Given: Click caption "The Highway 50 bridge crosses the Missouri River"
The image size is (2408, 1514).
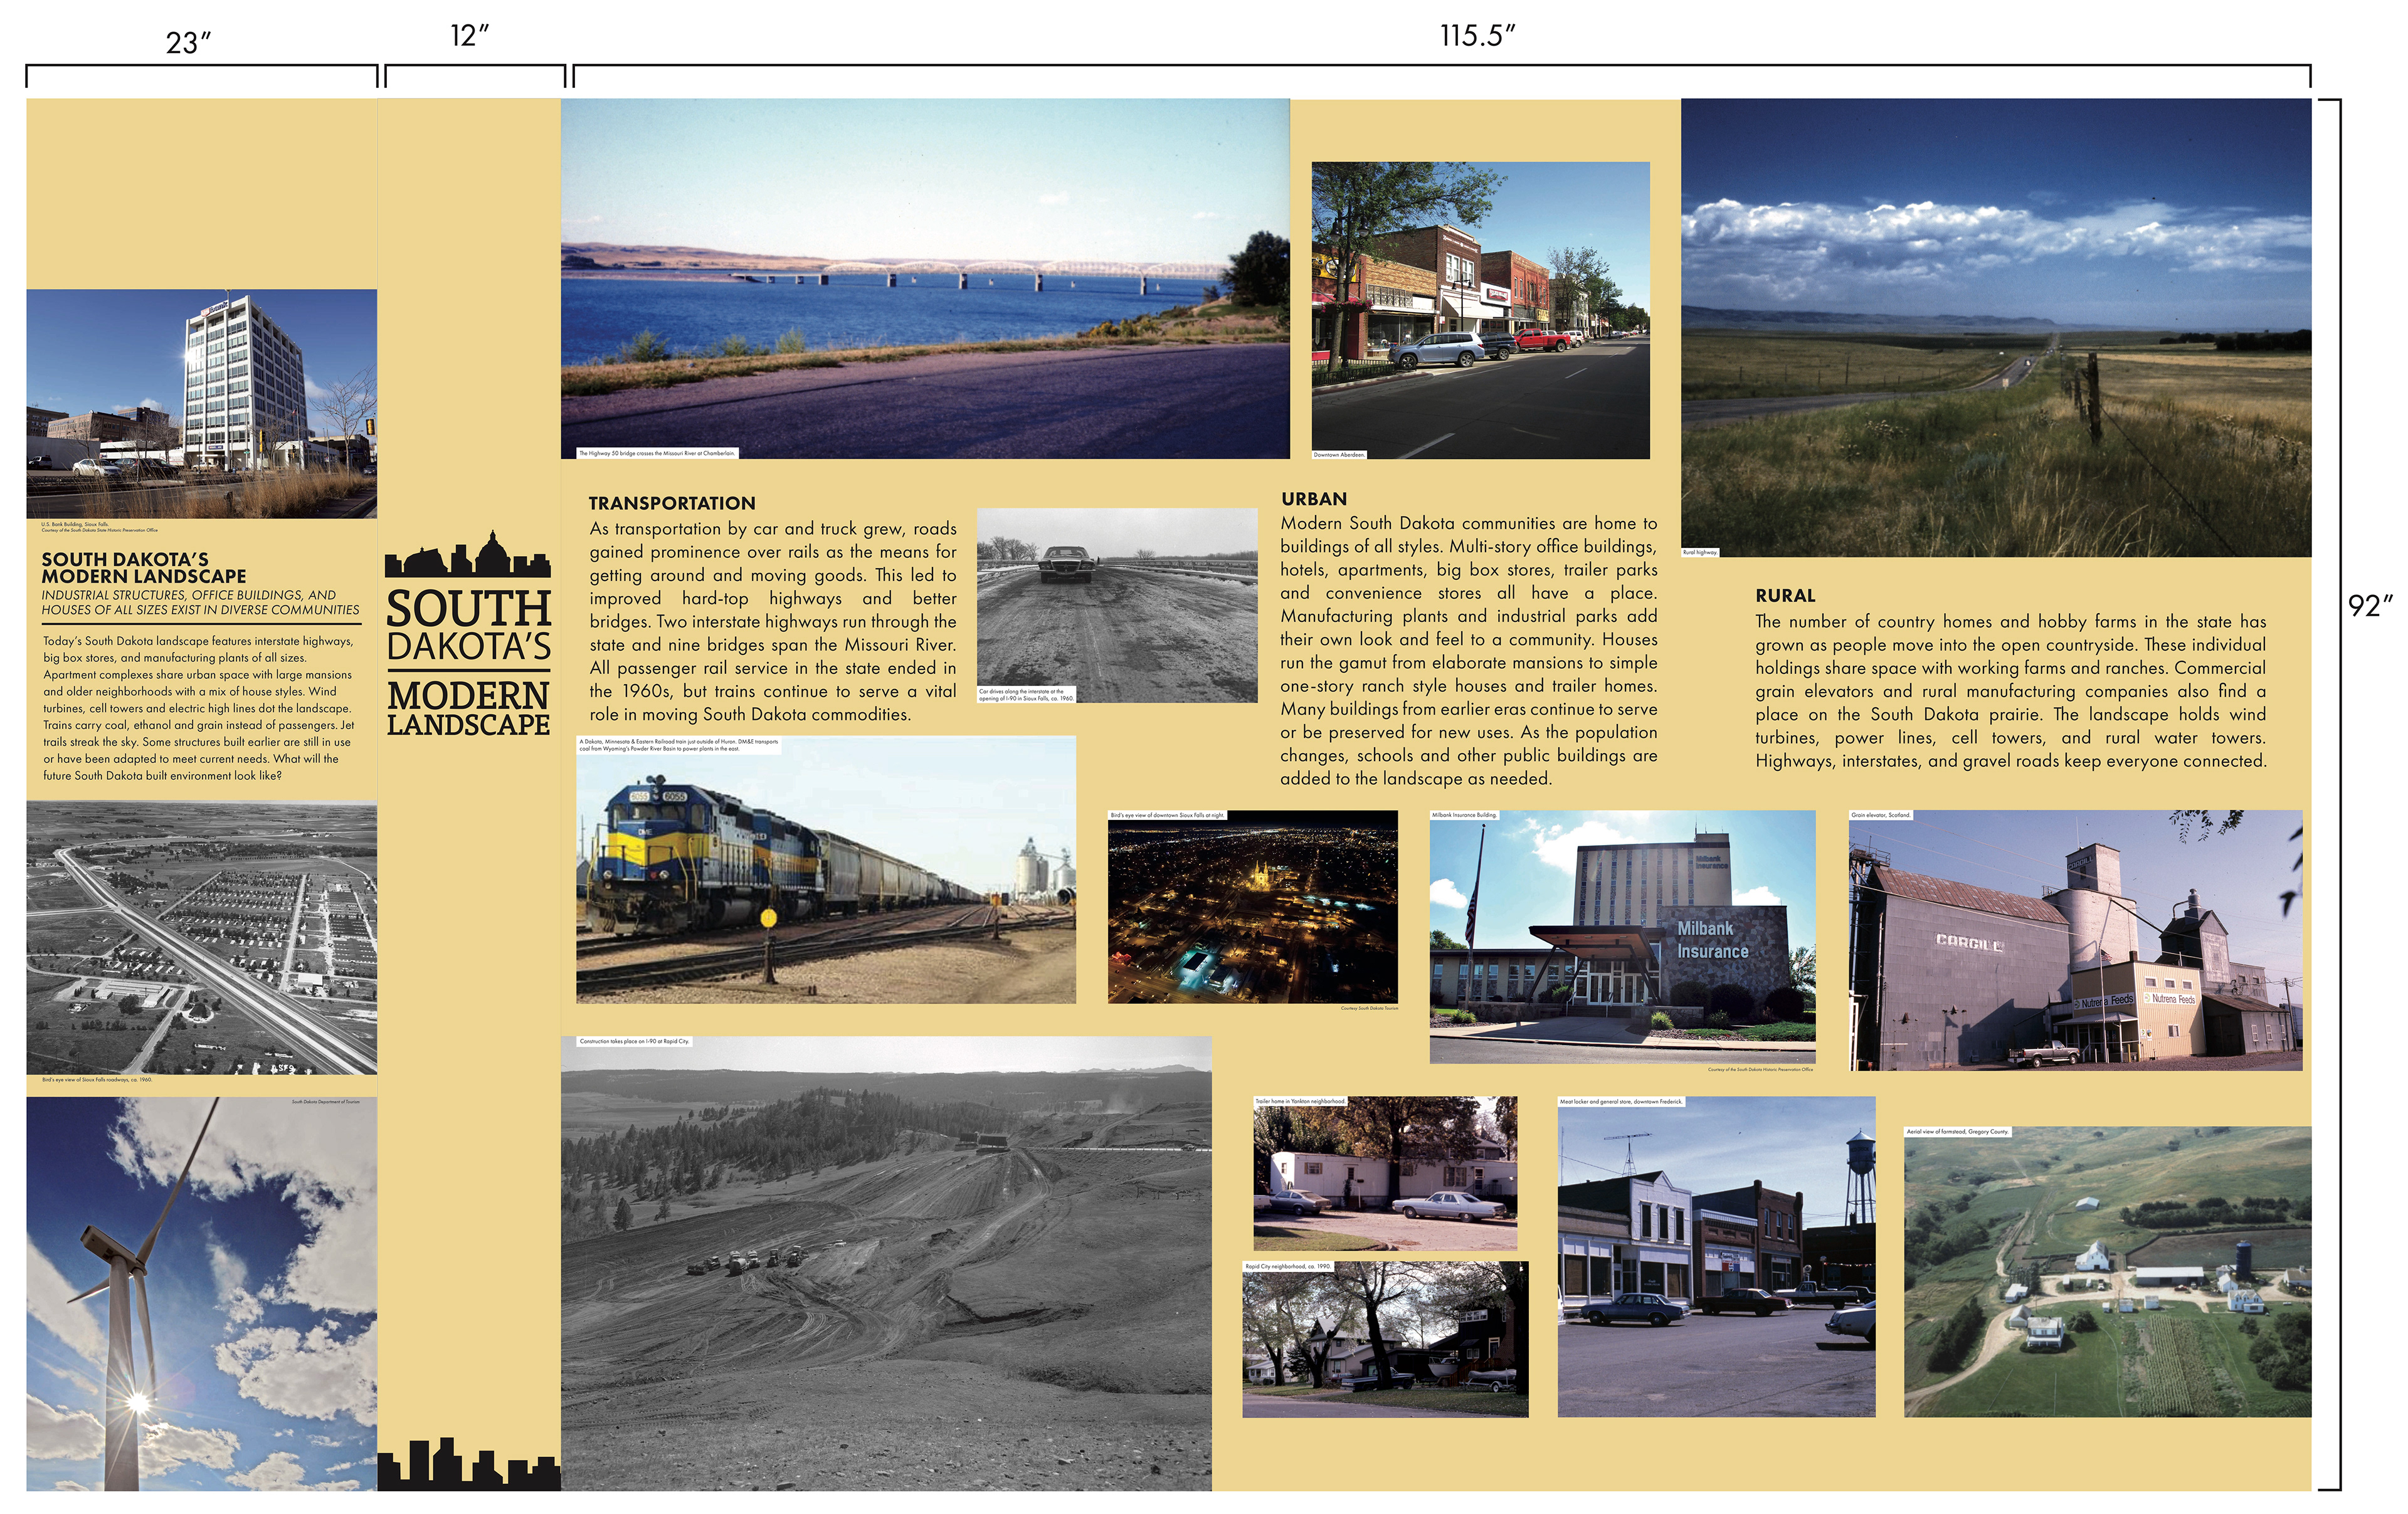Looking at the screenshot, I should point(657,453).
